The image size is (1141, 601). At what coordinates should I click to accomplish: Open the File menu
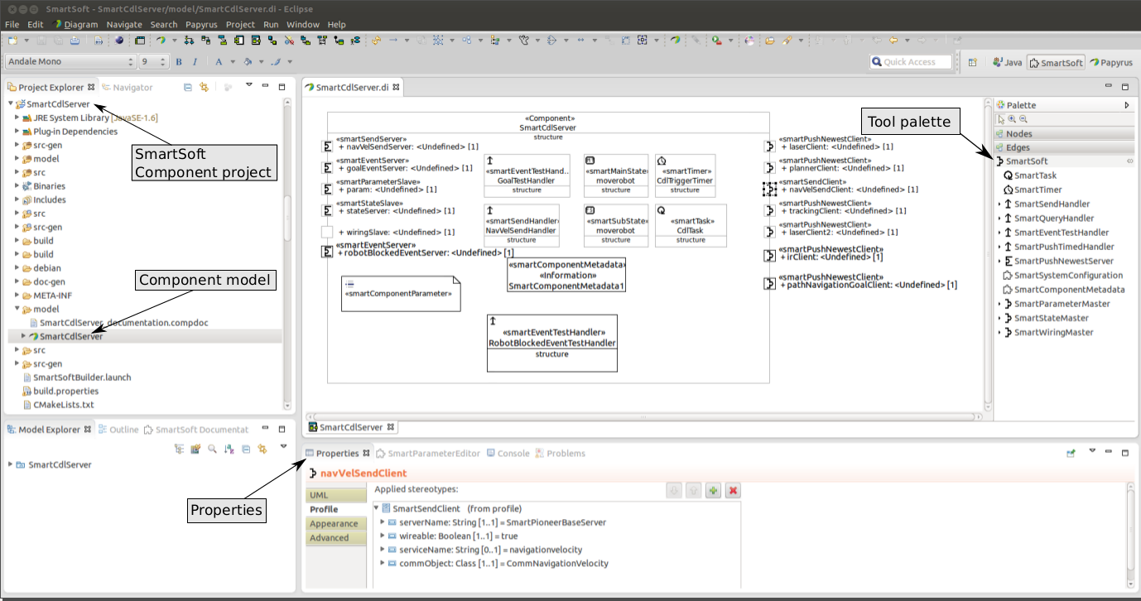point(12,25)
